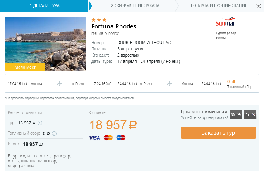This screenshot has height=176, width=264.
Task: Click the Maestro payment icon
Action: tap(121, 138)
